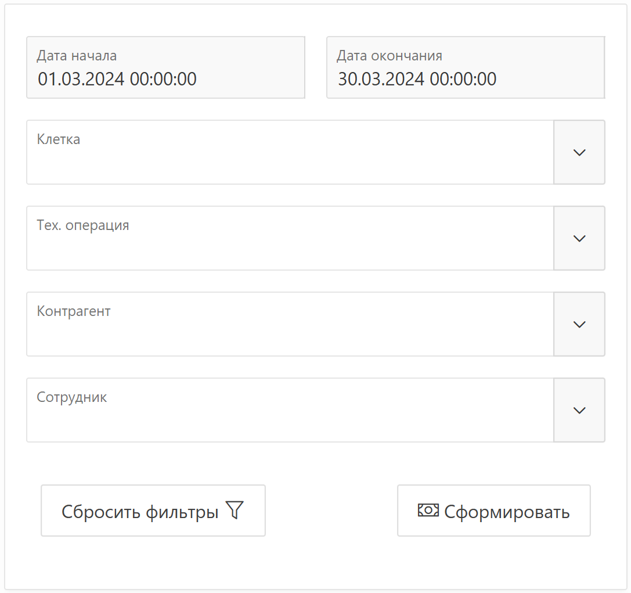Screen dimensions: 631x593
Task: Click the Дата окончания label text
Action: (x=390, y=56)
